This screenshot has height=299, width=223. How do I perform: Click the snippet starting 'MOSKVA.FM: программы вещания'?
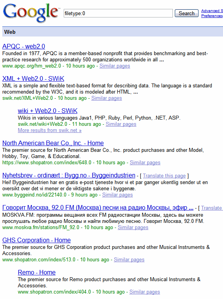point(103,218)
